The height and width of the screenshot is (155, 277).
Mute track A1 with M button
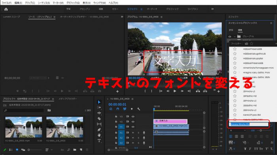pyautogui.click(x=133, y=132)
